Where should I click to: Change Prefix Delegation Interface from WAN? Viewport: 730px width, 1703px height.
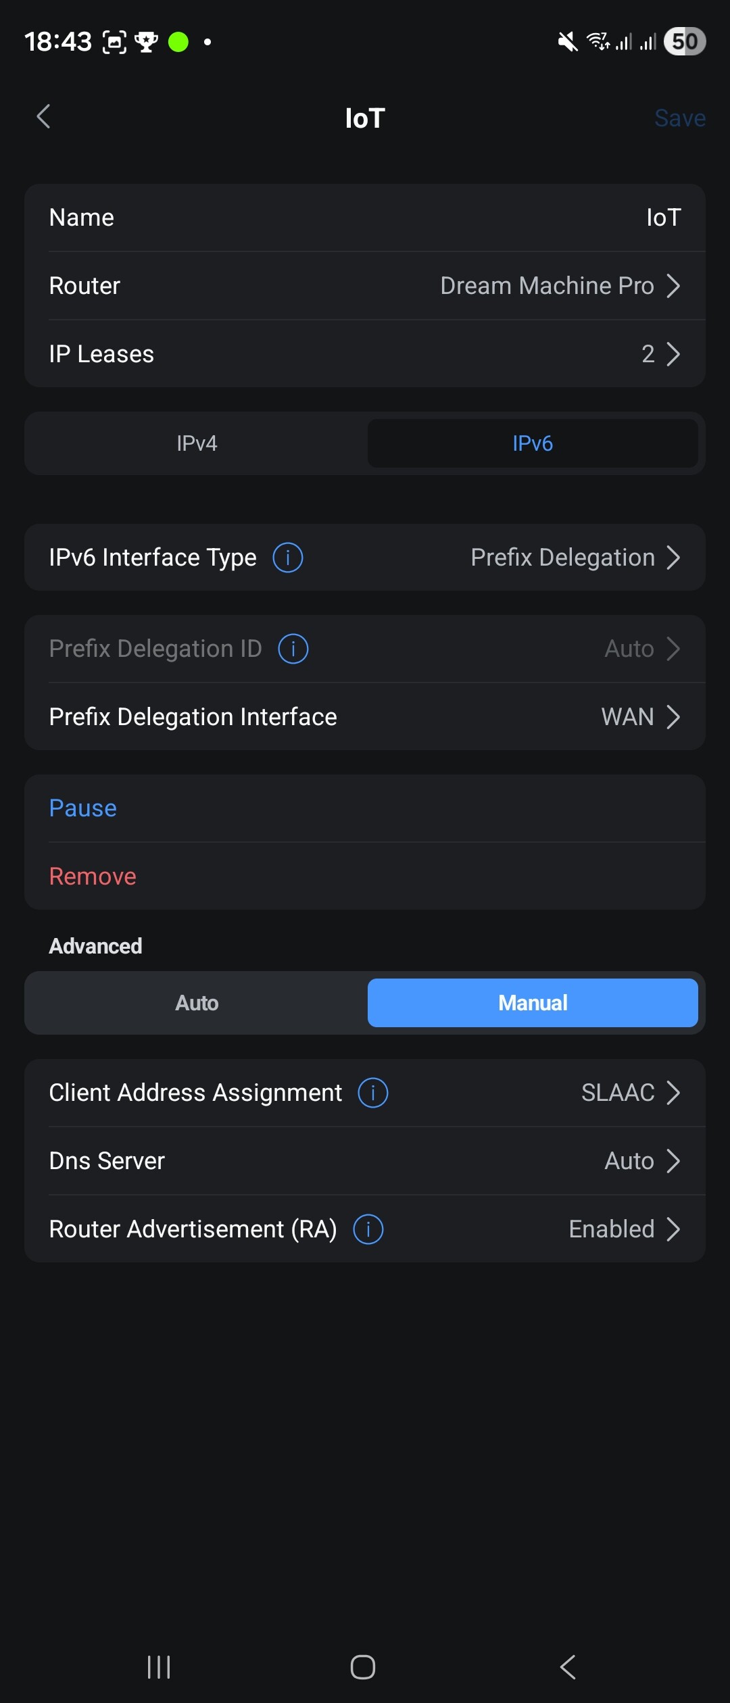click(639, 717)
